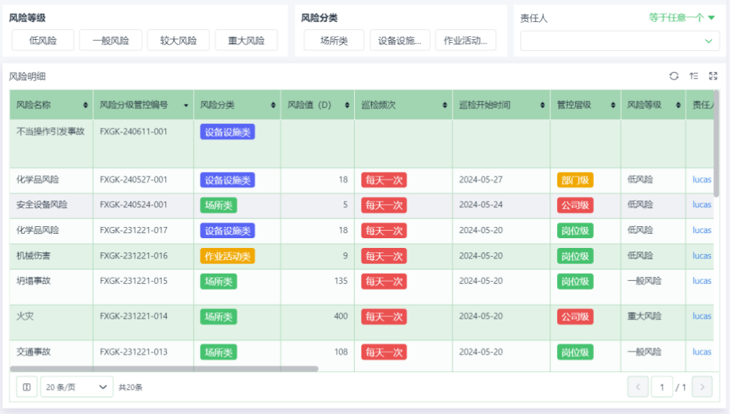Click the horizontal scrollbar under the table
The image size is (730, 414).
click(x=164, y=369)
